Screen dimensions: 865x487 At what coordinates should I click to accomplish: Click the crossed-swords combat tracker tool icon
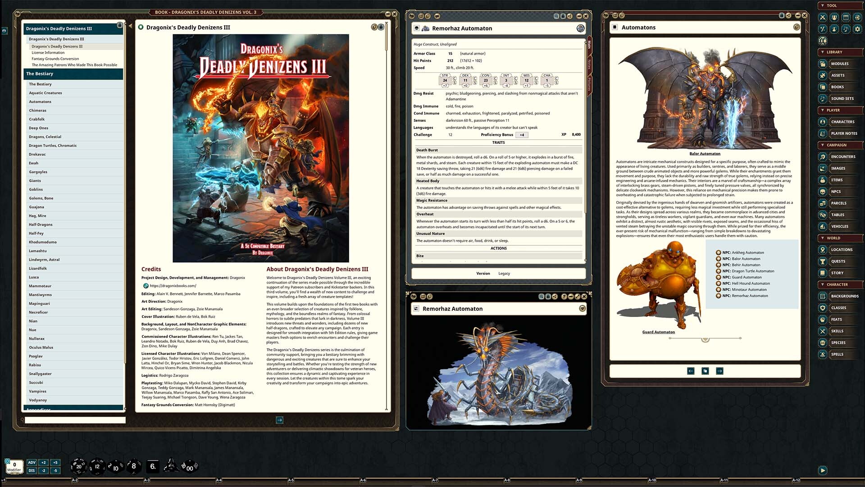[823, 17]
